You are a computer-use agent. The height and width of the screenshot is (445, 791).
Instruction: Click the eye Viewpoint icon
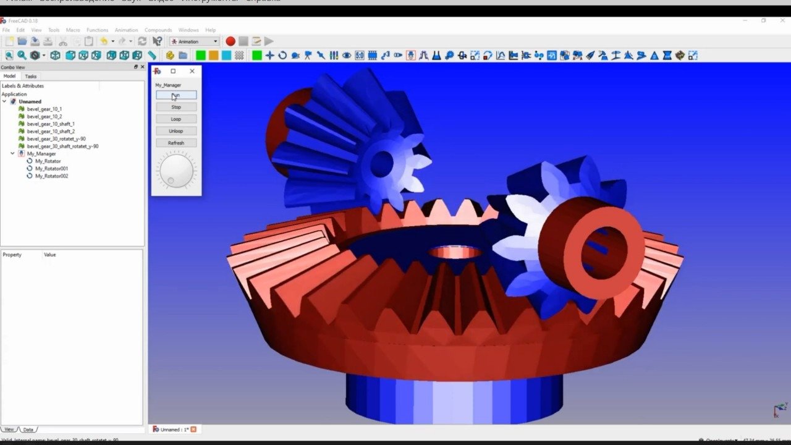coord(347,56)
